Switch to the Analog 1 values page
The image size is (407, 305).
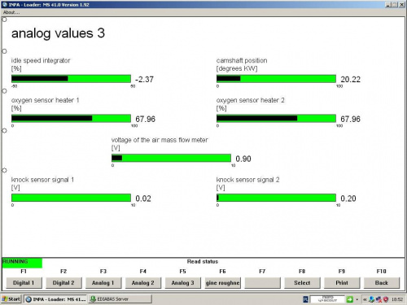tap(103, 283)
